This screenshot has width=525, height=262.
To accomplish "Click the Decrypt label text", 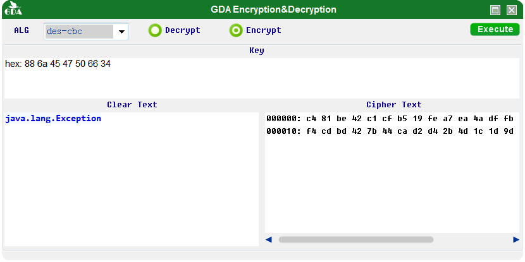I will click(182, 30).
